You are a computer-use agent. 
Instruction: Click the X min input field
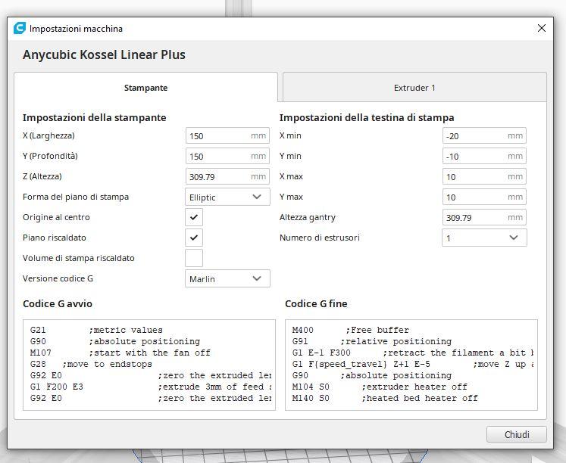[484, 136]
